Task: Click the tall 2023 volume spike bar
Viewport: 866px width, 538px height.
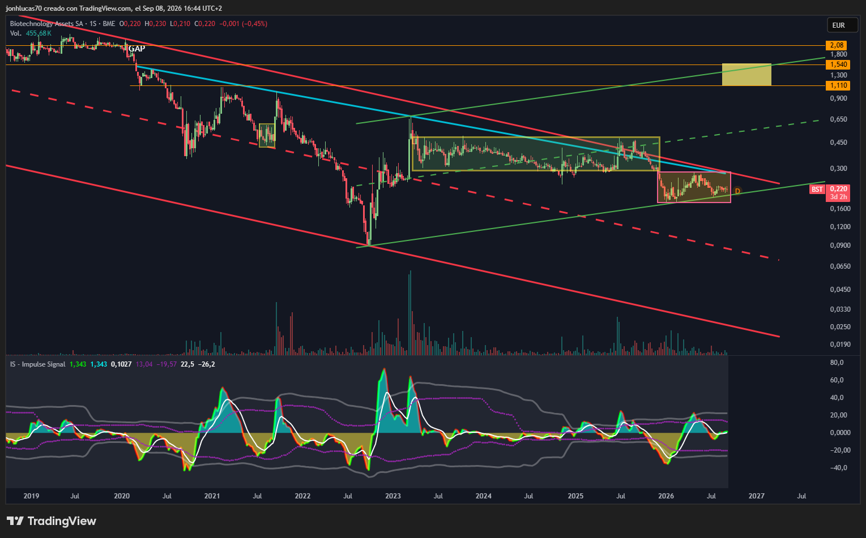Action: (x=410, y=312)
